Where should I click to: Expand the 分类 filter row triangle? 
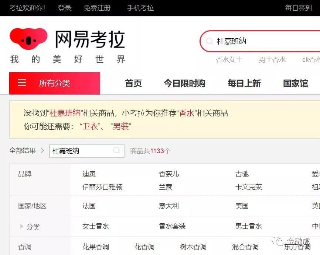(x=22, y=226)
